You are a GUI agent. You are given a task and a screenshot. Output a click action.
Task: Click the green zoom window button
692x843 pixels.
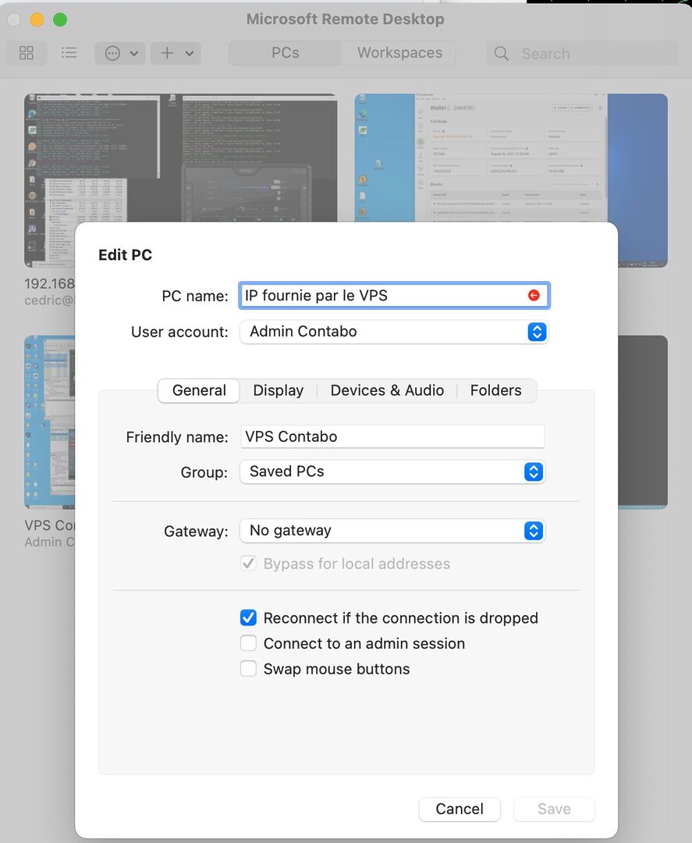point(60,20)
